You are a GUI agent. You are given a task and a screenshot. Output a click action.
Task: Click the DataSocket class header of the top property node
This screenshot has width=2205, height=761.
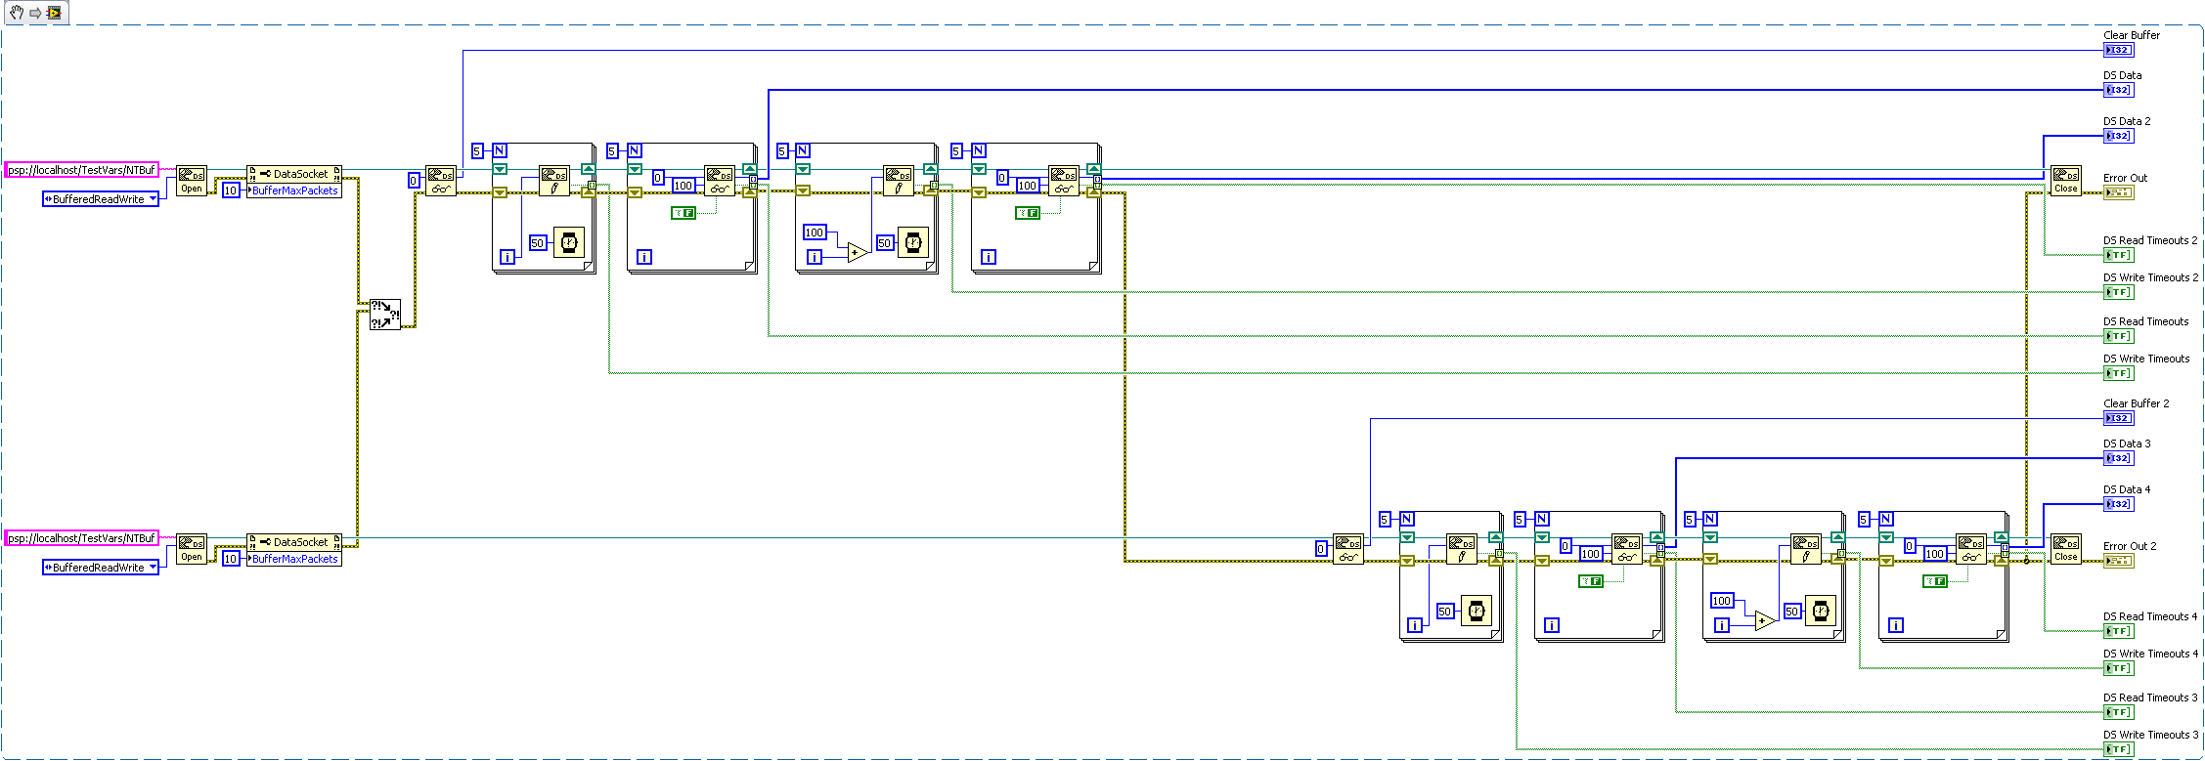294,174
